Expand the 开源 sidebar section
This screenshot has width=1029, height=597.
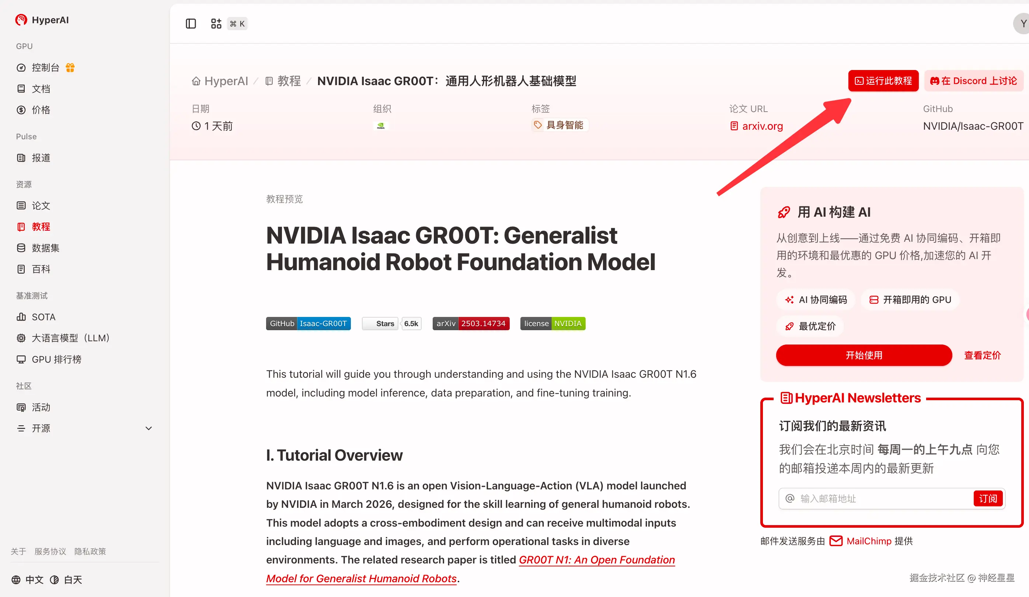(41, 428)
